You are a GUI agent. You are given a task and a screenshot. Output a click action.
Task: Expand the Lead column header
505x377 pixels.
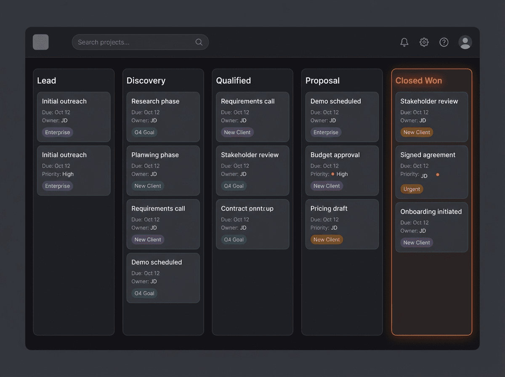click(x=46, y=80)
